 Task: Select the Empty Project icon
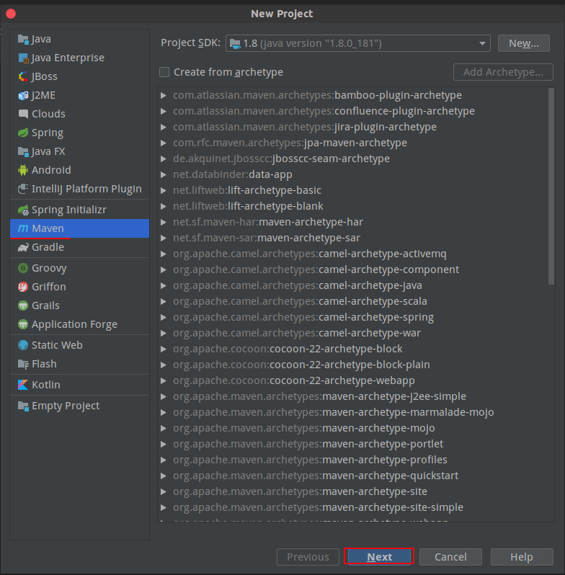23,406
